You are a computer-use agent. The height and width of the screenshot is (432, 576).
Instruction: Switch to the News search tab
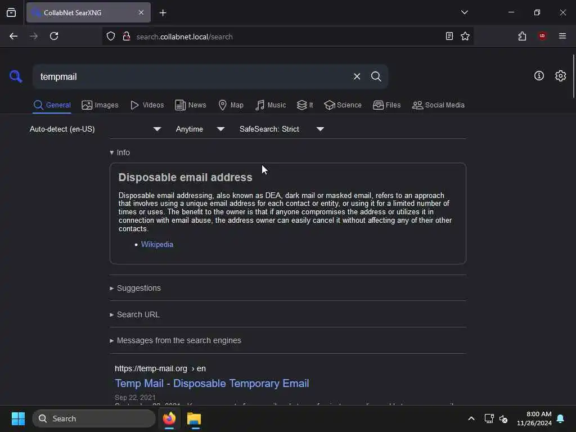[x=190, y=105]
